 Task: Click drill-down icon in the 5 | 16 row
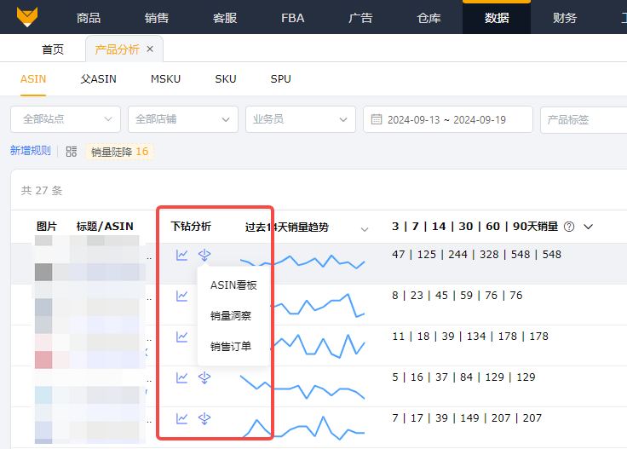tap(204, 377)
